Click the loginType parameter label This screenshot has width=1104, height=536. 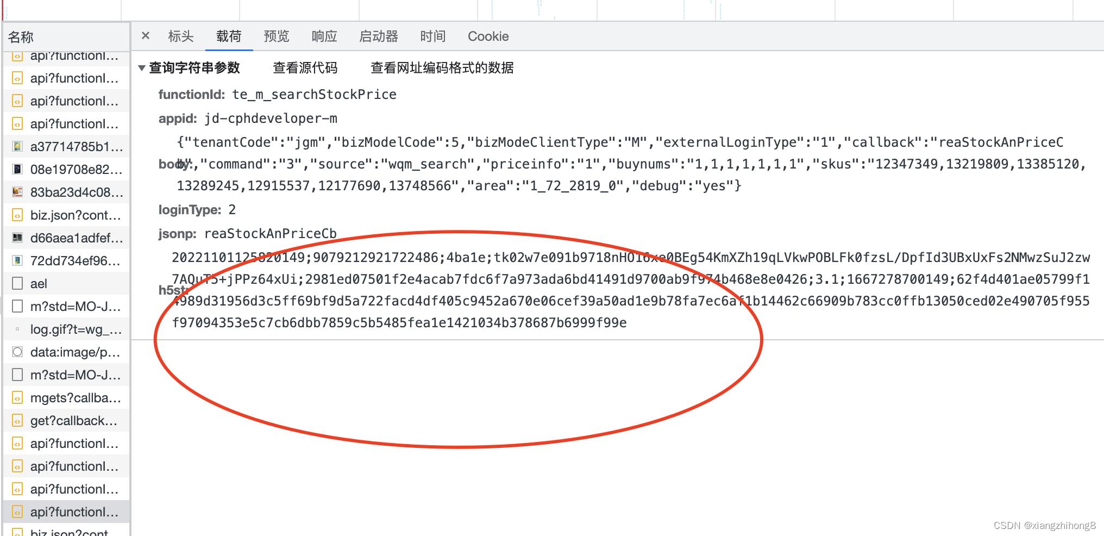190,210
